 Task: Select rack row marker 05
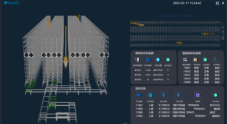[77, 55]
